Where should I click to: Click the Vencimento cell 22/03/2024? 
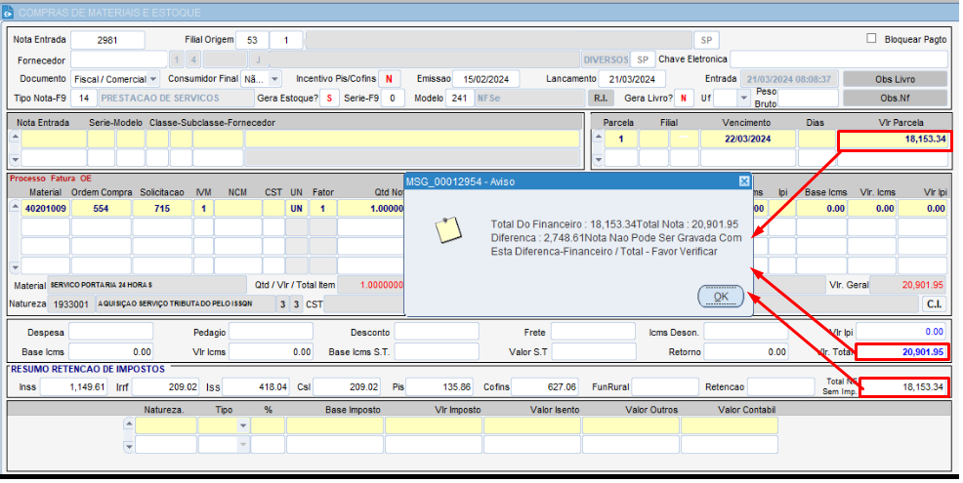(747, 139)
